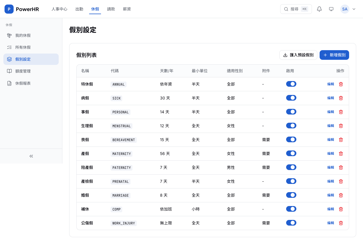363x244 pixels.
Task: Open the SA account dropdown
Action: click(348, 9)
